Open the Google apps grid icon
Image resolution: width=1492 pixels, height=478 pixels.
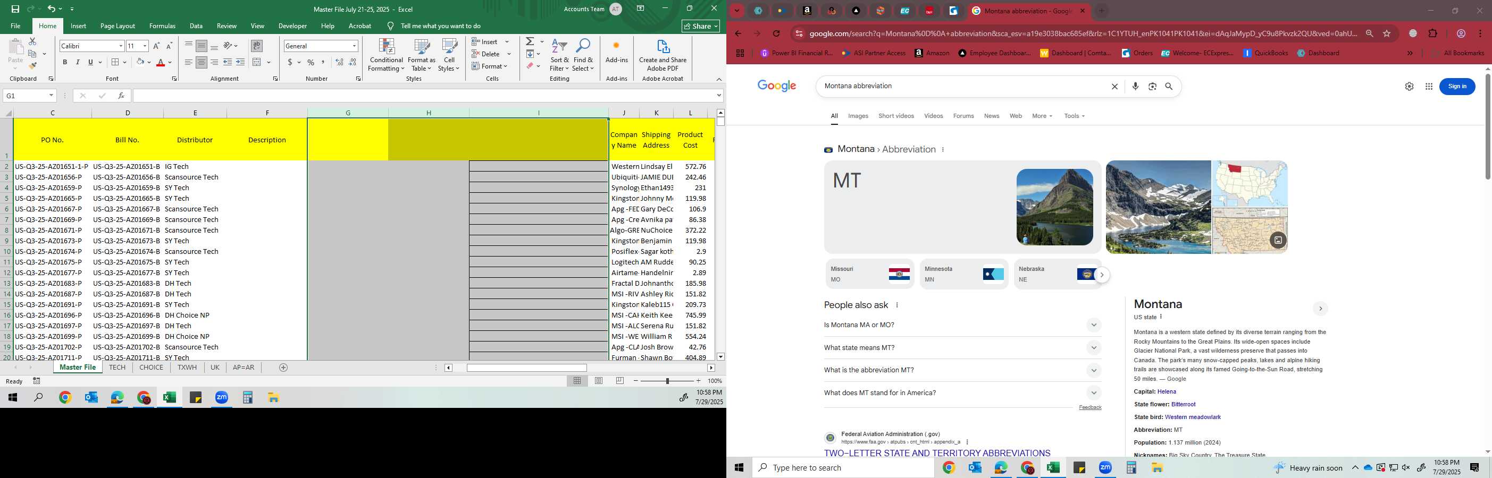[1429, 86]
